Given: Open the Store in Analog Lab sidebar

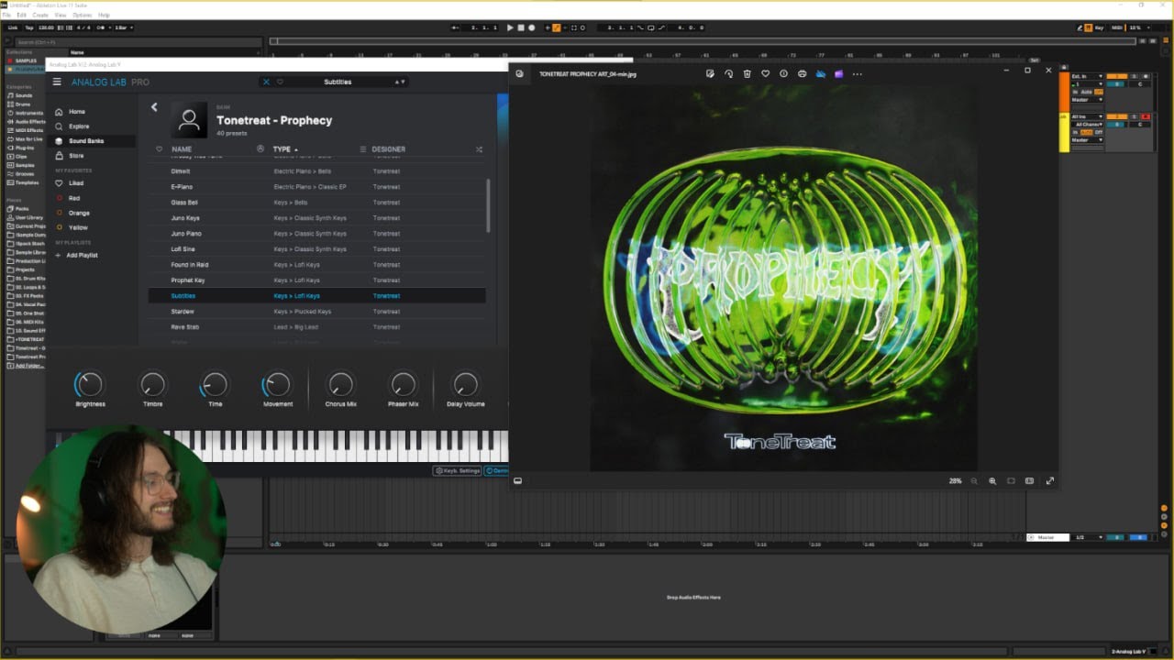Looking at the screenshot, I should (76, 156).
